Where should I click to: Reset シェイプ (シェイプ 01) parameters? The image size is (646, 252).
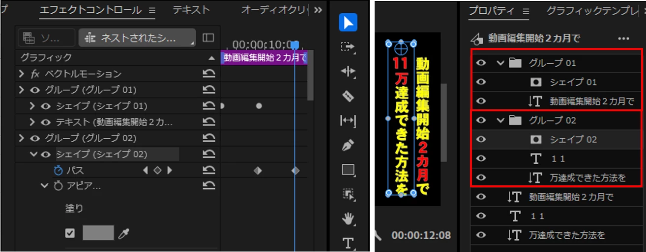coord(209,106)
